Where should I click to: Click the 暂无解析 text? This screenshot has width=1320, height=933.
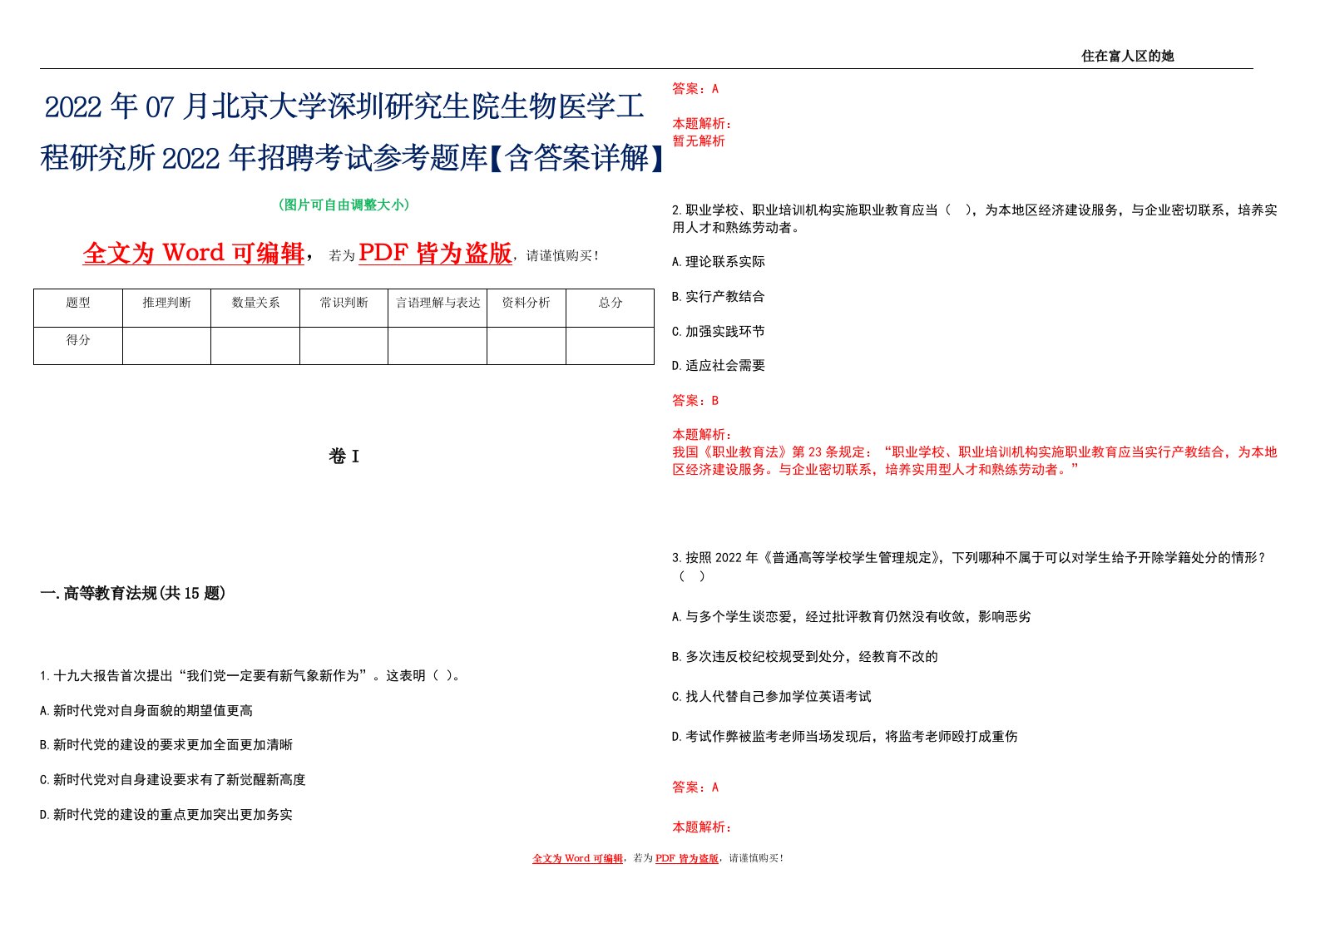[x=699, y=141]
